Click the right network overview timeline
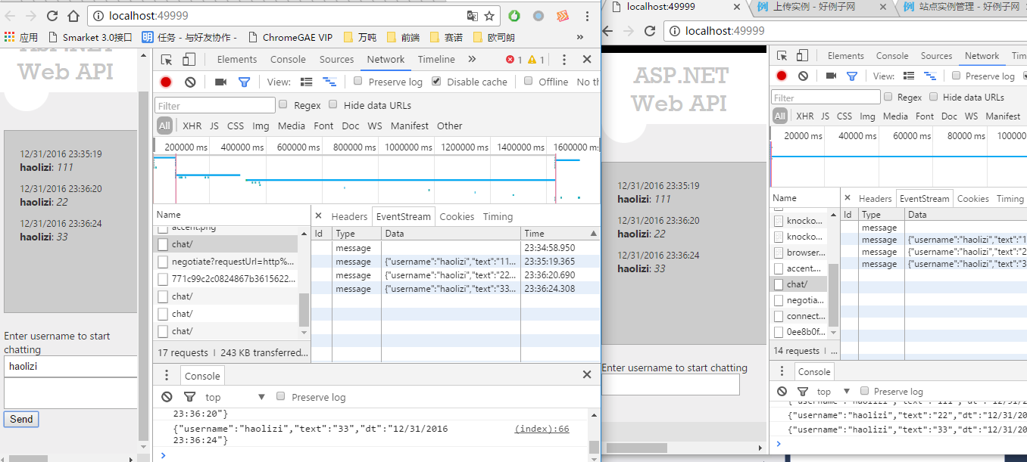This screenshot has height=462, width=1027. click(x=898, y=165)
